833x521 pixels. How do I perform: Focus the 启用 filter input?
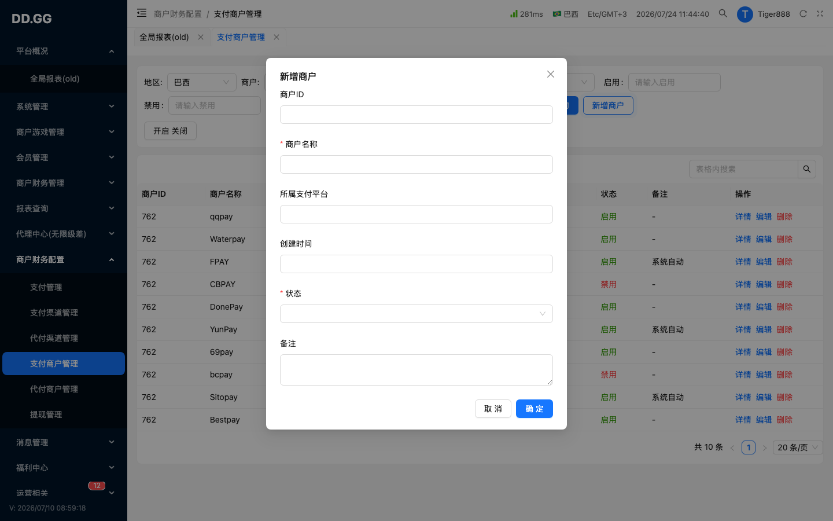pos(674,82)
